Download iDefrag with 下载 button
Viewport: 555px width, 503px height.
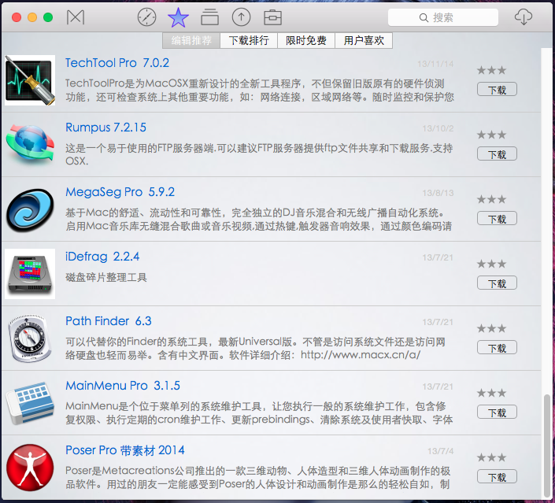[497, 283]
